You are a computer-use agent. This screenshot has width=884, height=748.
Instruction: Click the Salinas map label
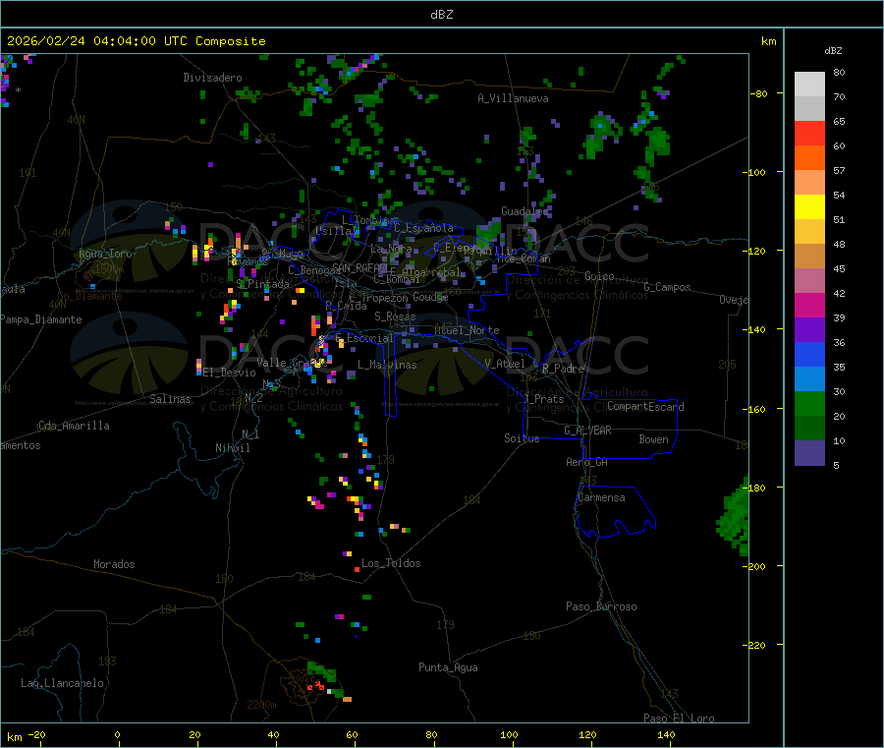point(170,399)
